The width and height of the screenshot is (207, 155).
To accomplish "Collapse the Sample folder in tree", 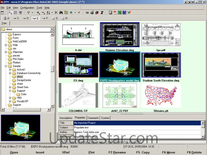I will click(6, 66).
